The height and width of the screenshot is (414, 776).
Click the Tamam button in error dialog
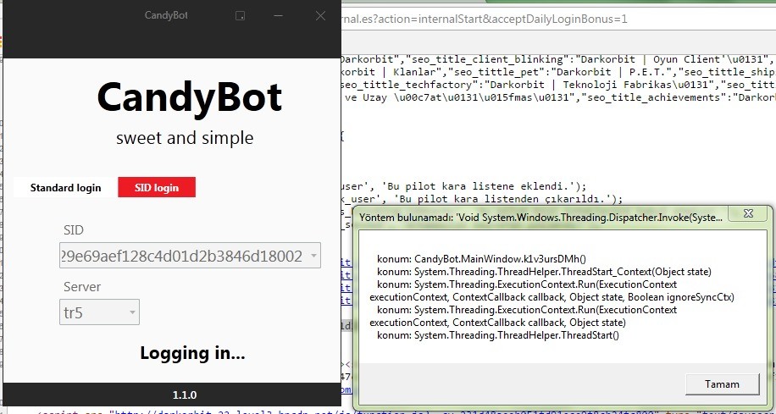point(722,384)
